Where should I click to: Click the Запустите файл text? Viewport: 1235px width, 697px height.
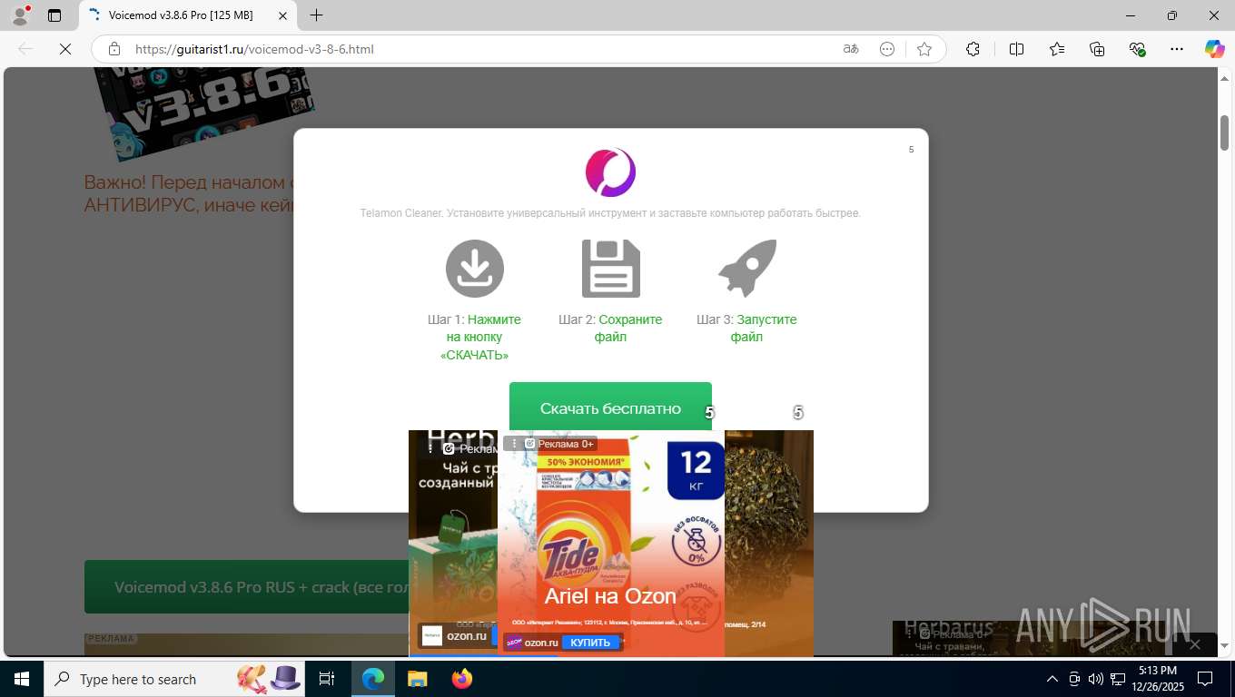764,328
